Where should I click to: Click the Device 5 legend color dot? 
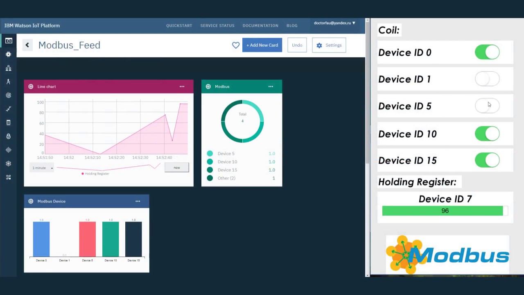[210, 153]
